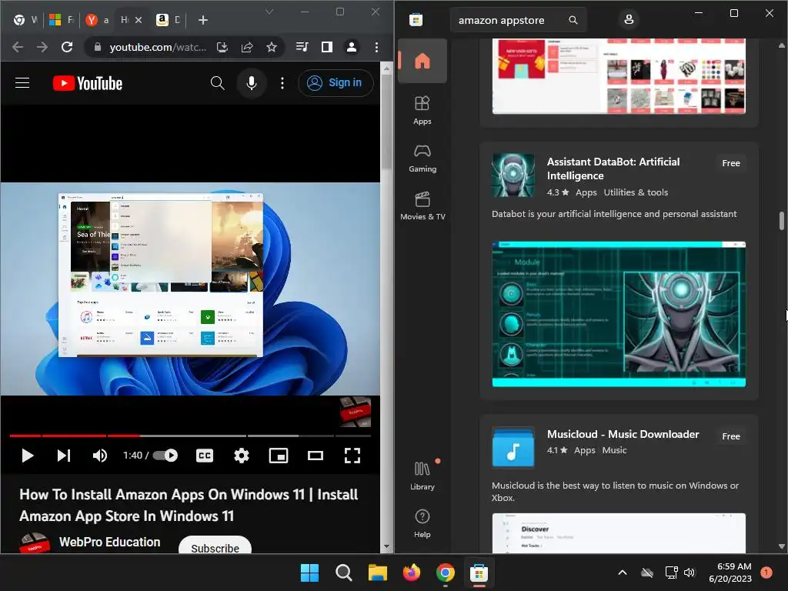Open YouTube settings three-dot menu
The width and height of the screenshot is (788, 591).
pos(282,83)
